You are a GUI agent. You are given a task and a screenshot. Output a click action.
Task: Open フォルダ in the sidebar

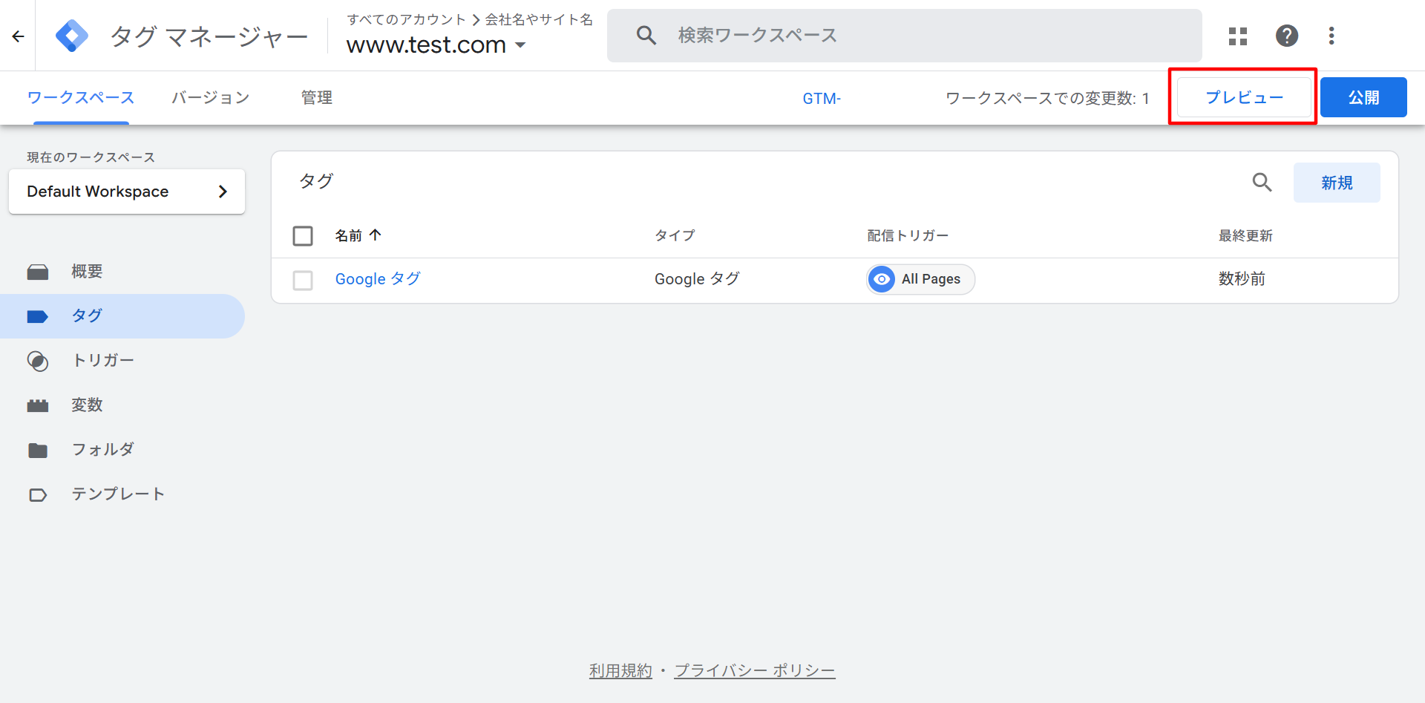click(x=102, y=450)
